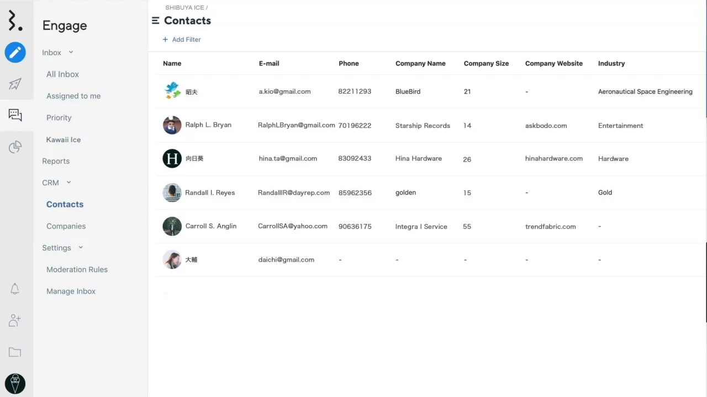Open the folder icon in sidebar

[15, 352]
